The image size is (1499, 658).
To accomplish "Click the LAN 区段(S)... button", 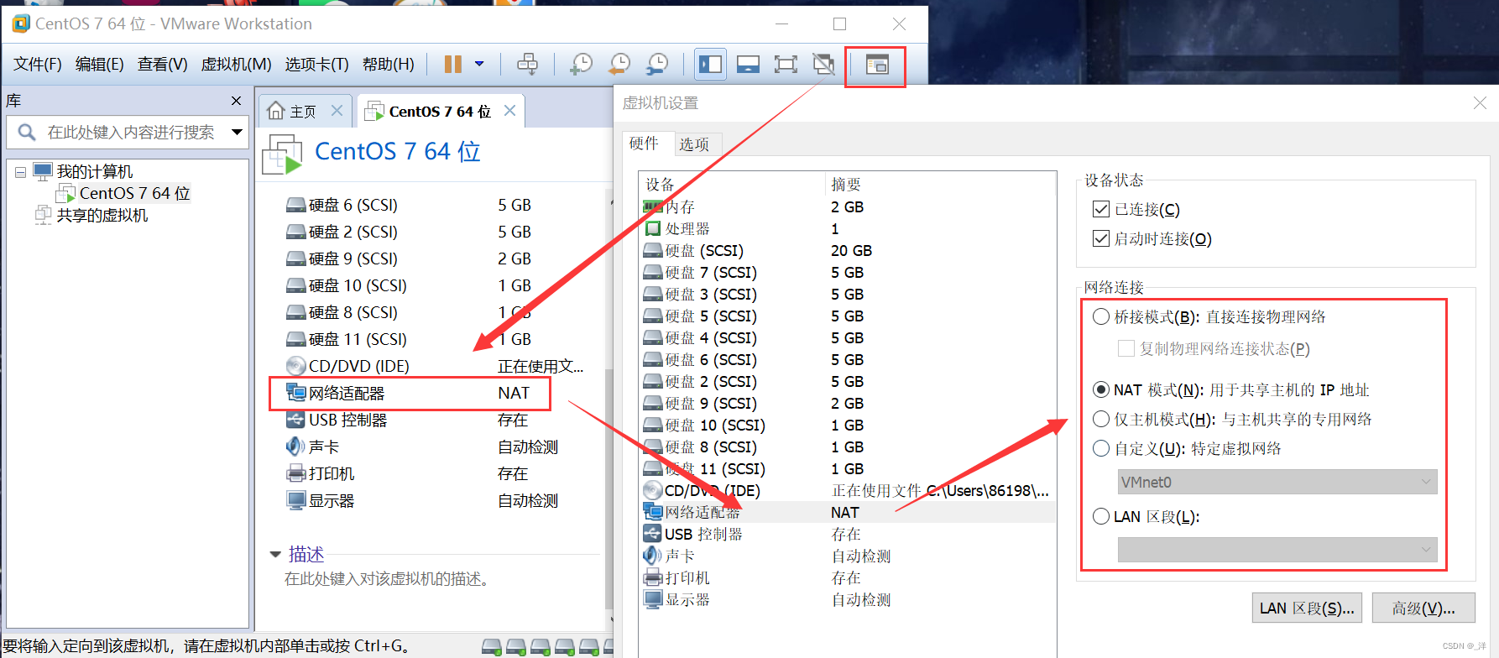I will (1307, 608).
